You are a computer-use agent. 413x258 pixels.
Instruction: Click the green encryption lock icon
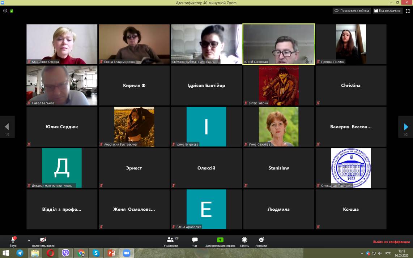[12, 11]
